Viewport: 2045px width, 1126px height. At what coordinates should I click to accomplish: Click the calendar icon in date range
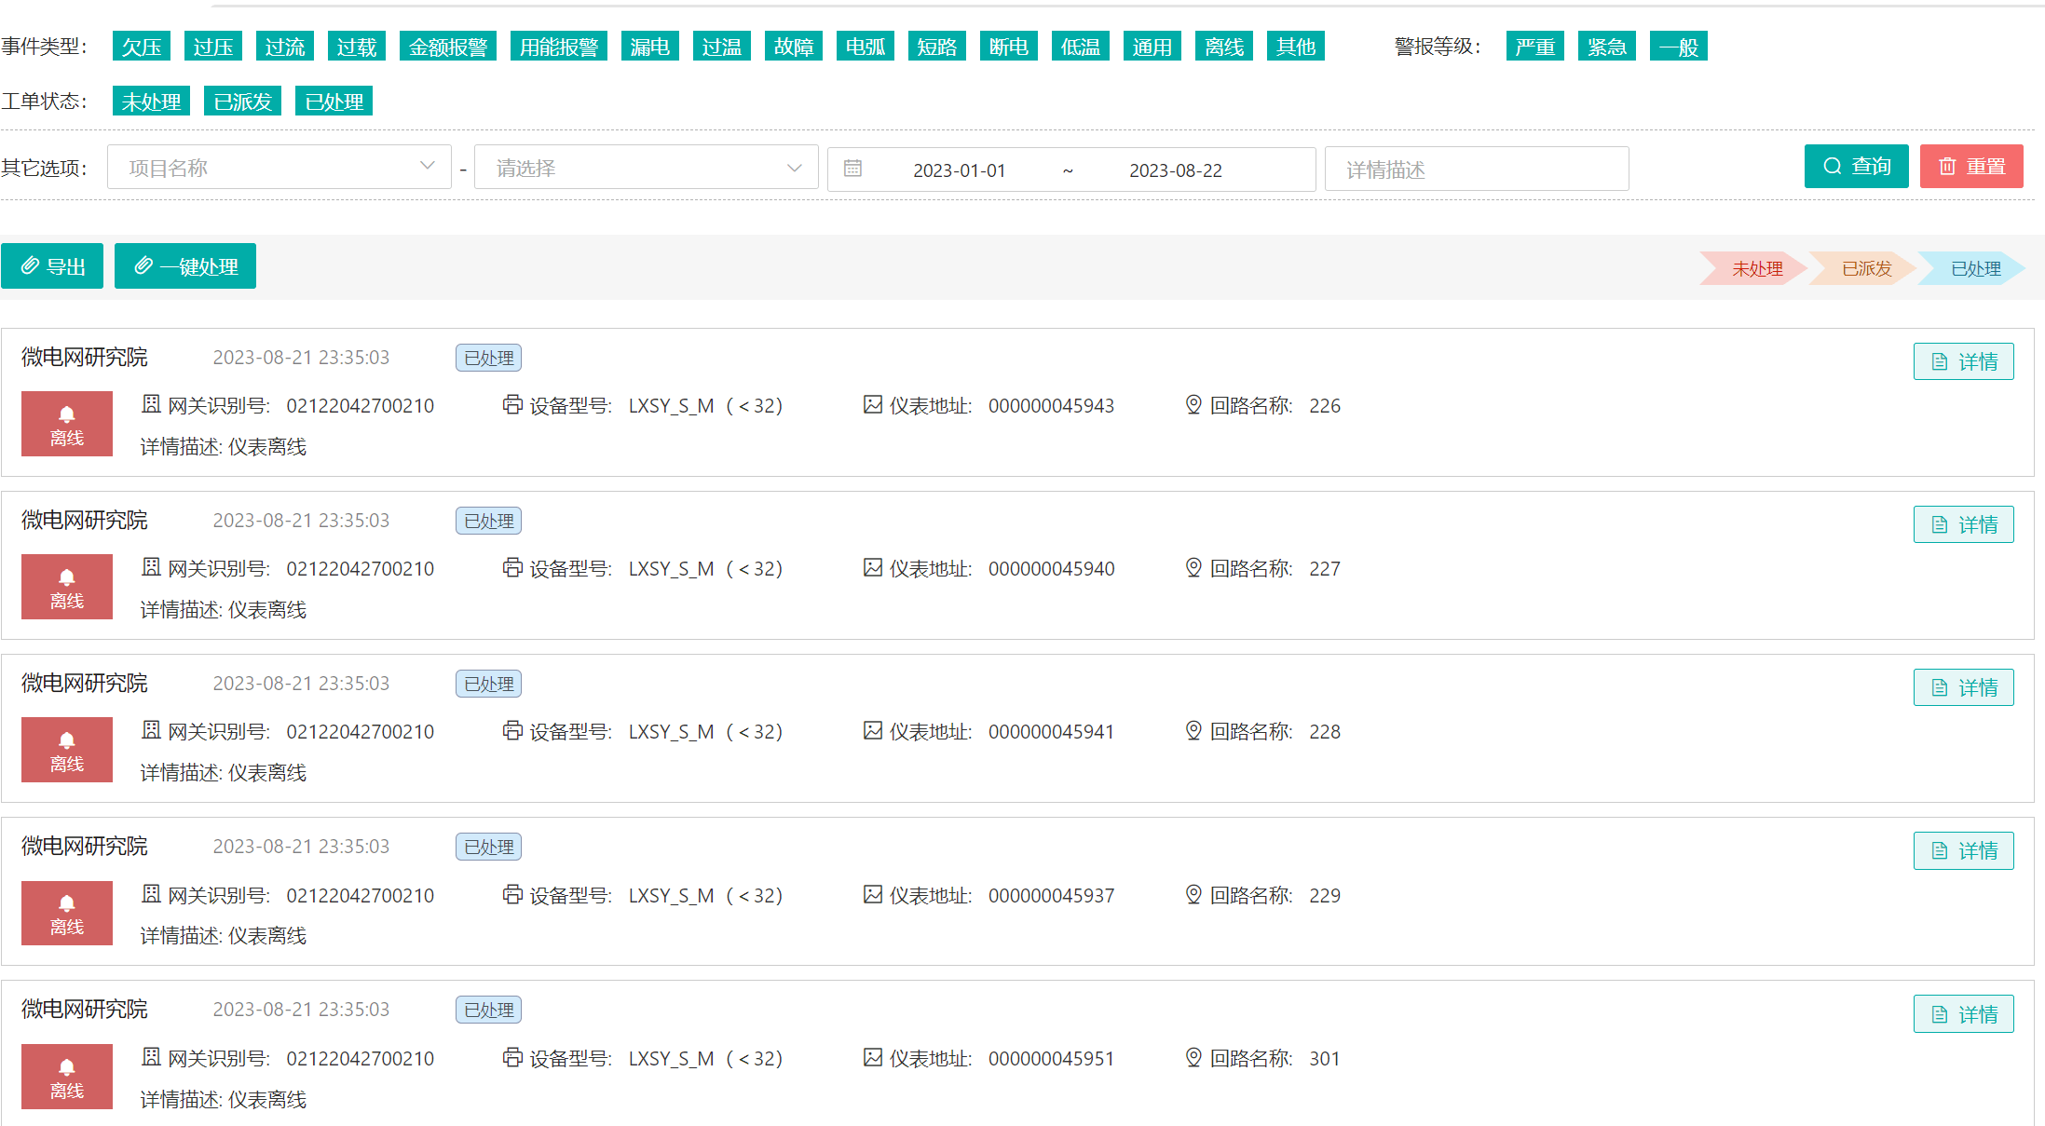click(852, 170)
